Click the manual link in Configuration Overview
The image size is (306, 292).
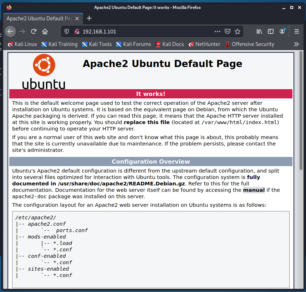pos(254,190)
